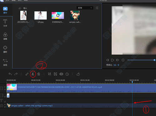The image size is (156, 116).
Task: Open the Filters (滤镜) panel in sidebar
Action: coord(5,36)
